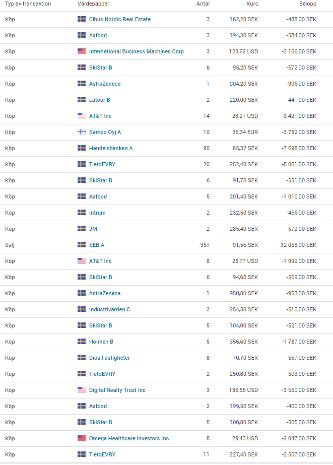Open Sampo Oyj A security page
This screenshot has width=333, height=465.
pyautogui.click(x=105, y=132)
